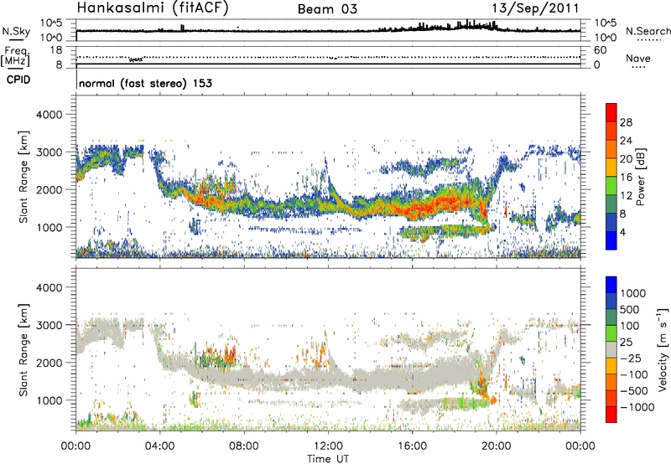The image size is (671, 464).
Task: Click the power panel 'Slant Range [km]' label
Action: [23, 177]
